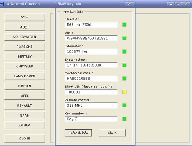Click the CLOSE button in left panel
The width and height of the screenshot is (192, 146).
25,138
